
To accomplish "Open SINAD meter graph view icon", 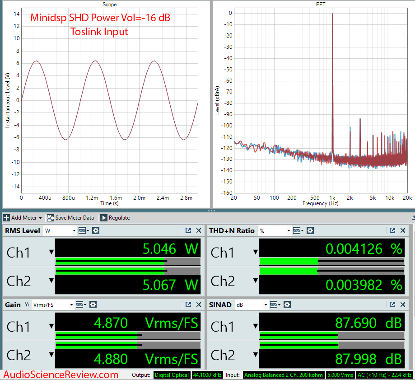I will click(275, 305).
